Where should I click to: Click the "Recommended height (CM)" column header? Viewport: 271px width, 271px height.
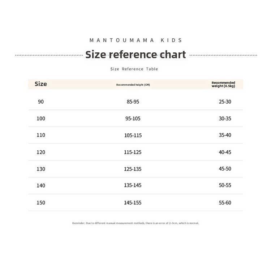(x=133, y=85)
